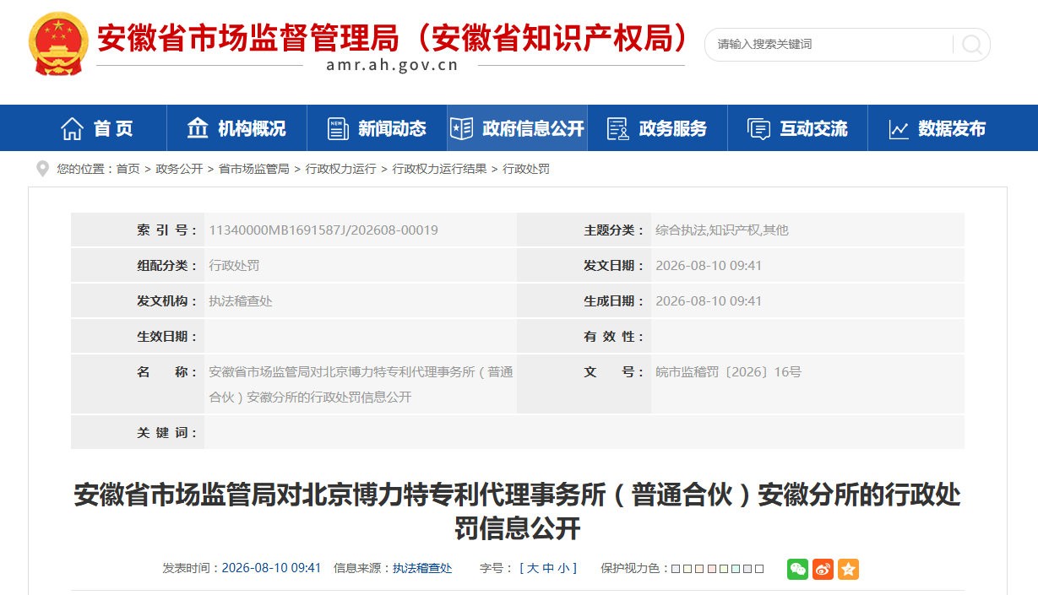Open the 政府信息公开 navigation tab

pos(517,128)
